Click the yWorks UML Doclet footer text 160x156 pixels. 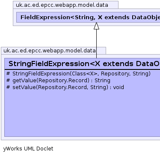coord(28,149)
